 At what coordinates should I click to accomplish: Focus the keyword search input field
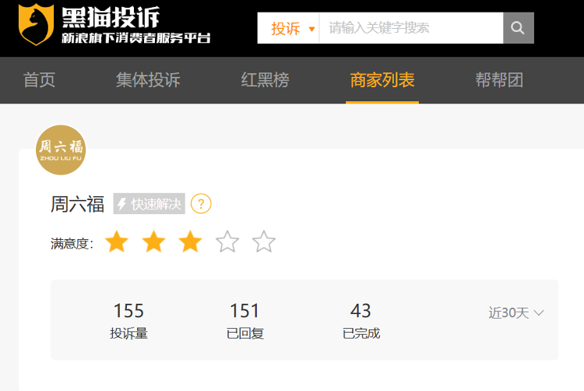(x=411, y=28)
